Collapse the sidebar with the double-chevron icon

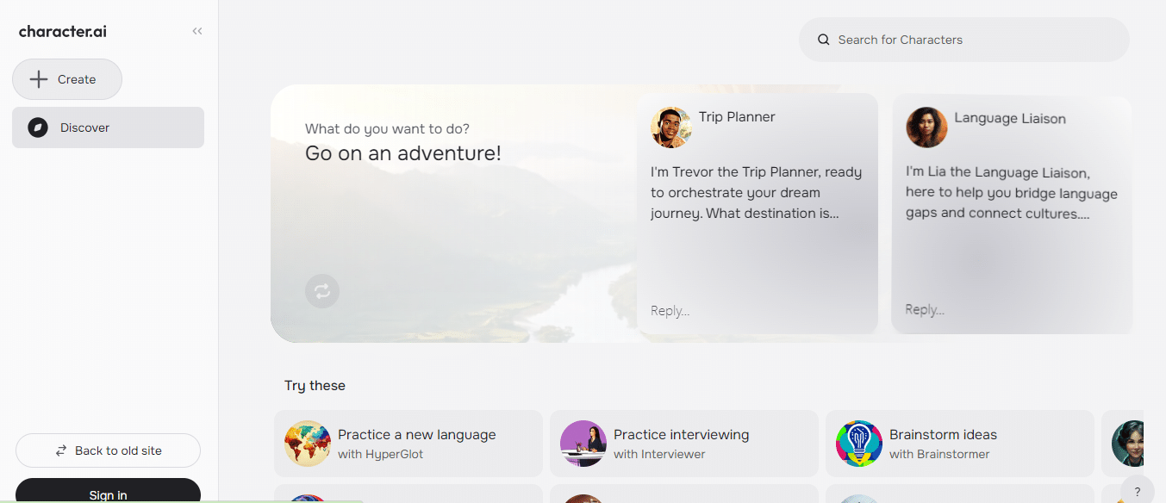click(x=197, y=31)
